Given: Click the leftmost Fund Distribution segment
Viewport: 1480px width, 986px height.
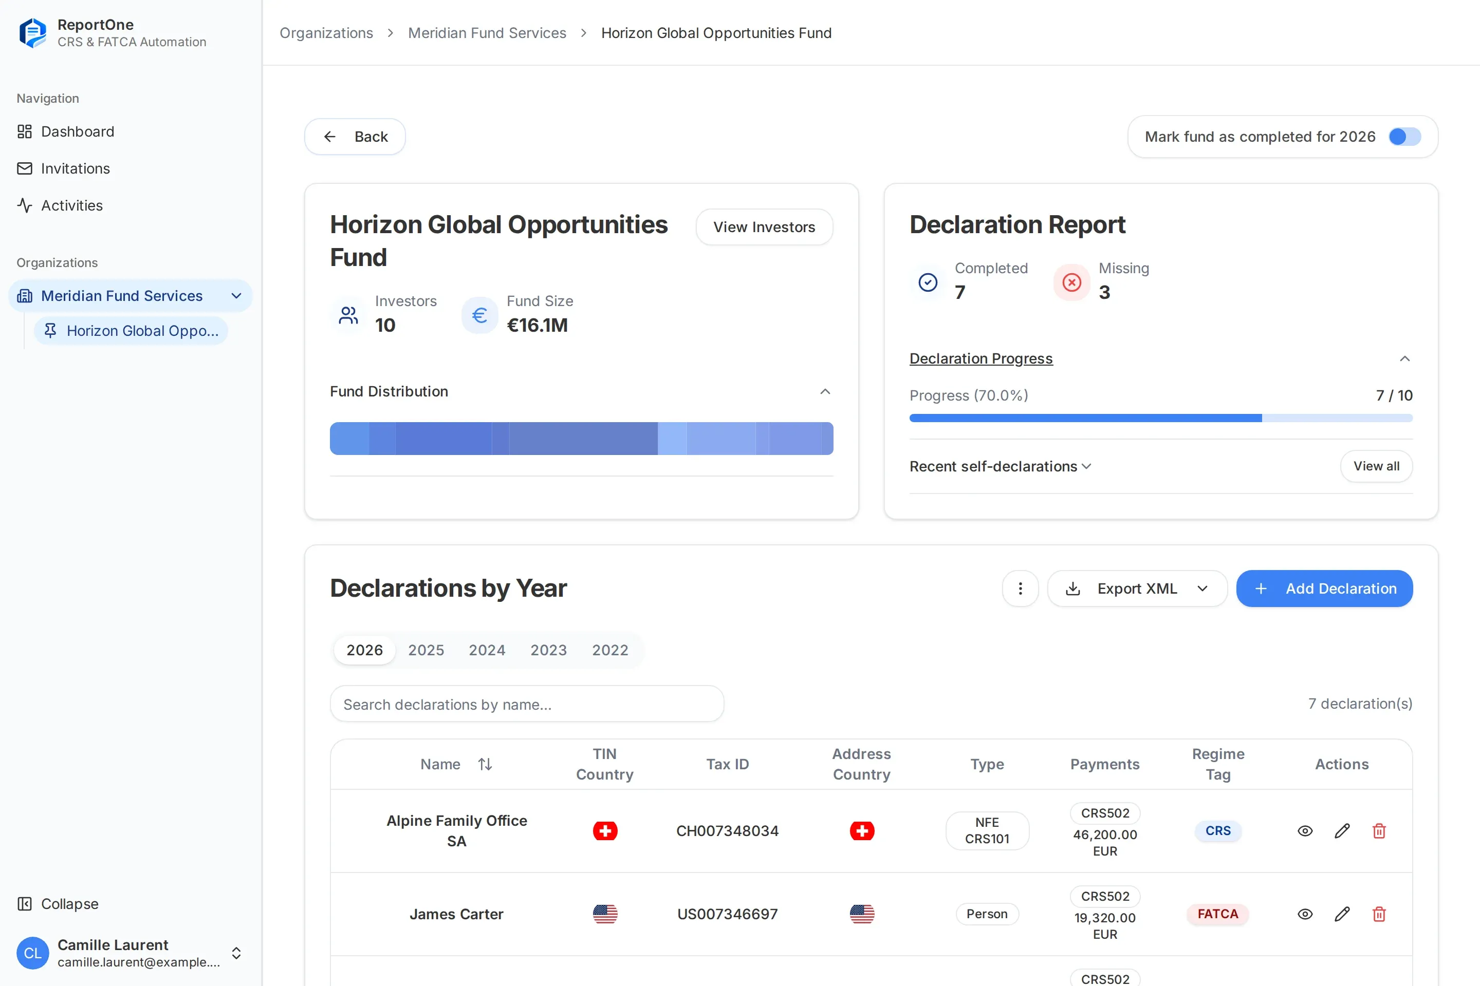Looking at the screenshot, I should click(349, 438).
